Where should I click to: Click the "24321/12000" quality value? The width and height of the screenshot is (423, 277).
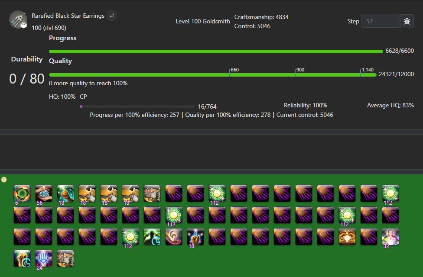pyautogui.click(x=396, y=74)
